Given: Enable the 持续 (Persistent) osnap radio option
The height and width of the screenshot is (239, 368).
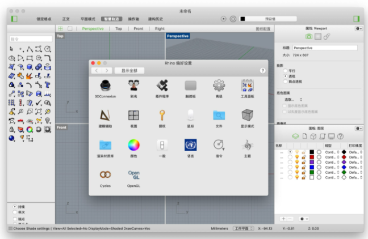Looking at the screenshot, I should coord(14,207).
